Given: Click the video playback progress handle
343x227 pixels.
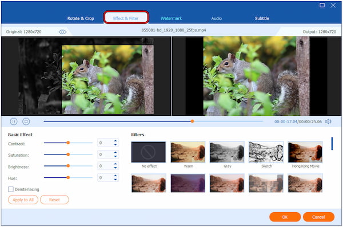Looking at the screenshot, I should pos(192,121).
